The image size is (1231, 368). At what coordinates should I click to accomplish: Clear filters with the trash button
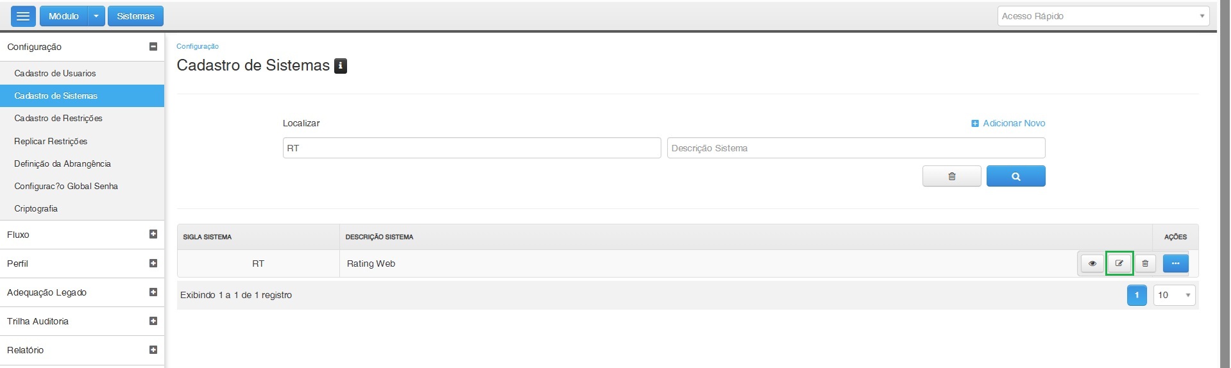point(951,176)
